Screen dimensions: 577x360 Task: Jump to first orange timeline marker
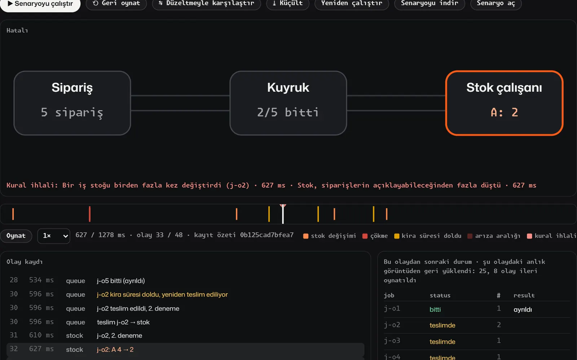click(13, 214)
